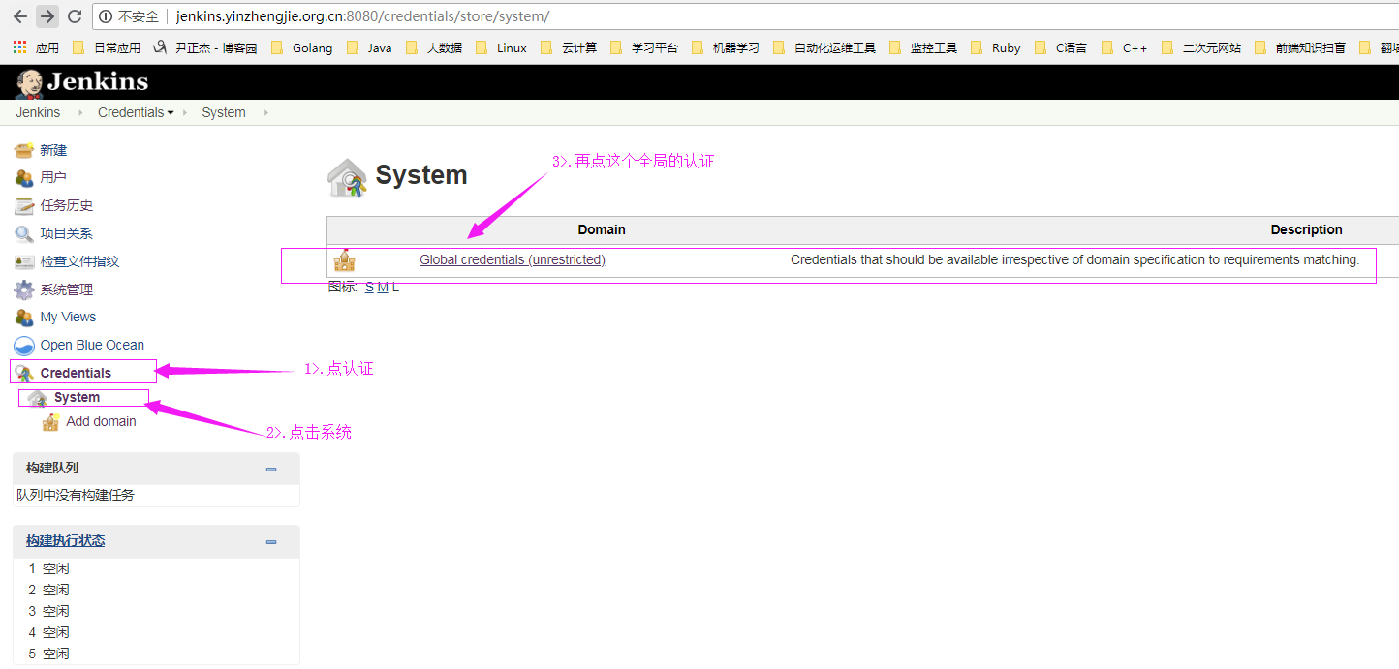
Task: Open the Open Blue Ocean sidebar link
Action: coord(92,345)
